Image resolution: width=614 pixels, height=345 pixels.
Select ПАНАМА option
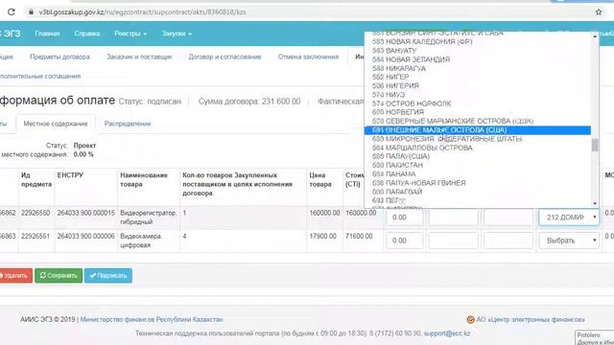pos(478,174)
